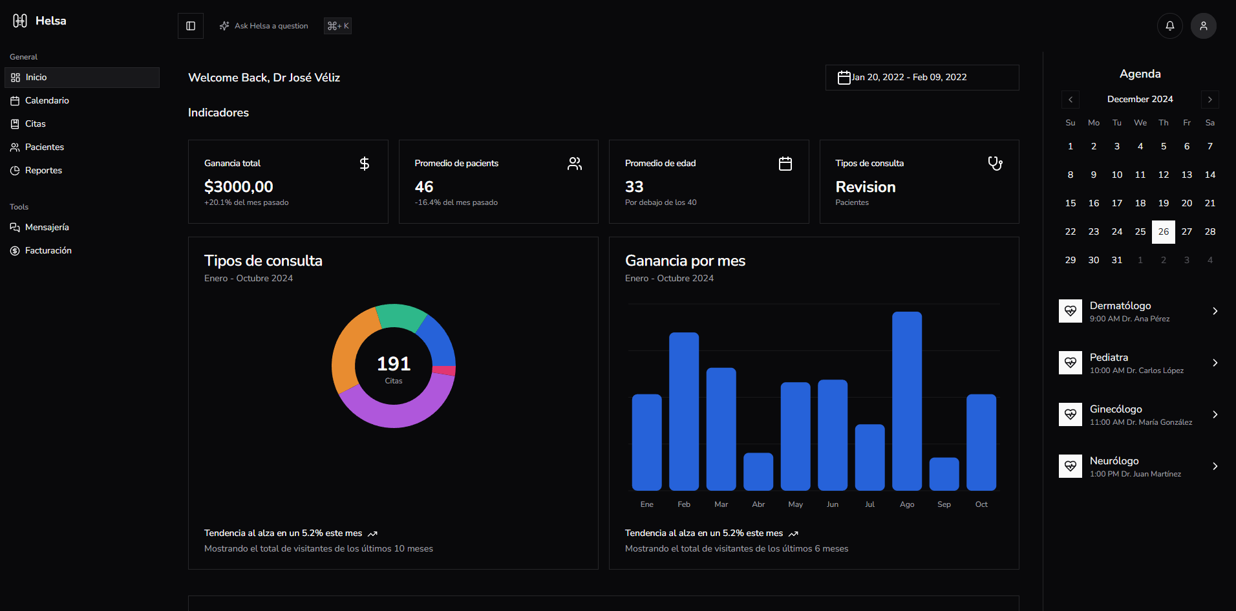Click the Ginecólogo heart pulse icon

tap(1071, 414)
